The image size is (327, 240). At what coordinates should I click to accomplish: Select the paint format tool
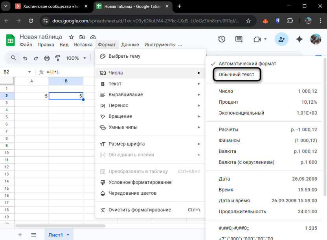pos(57,58)
